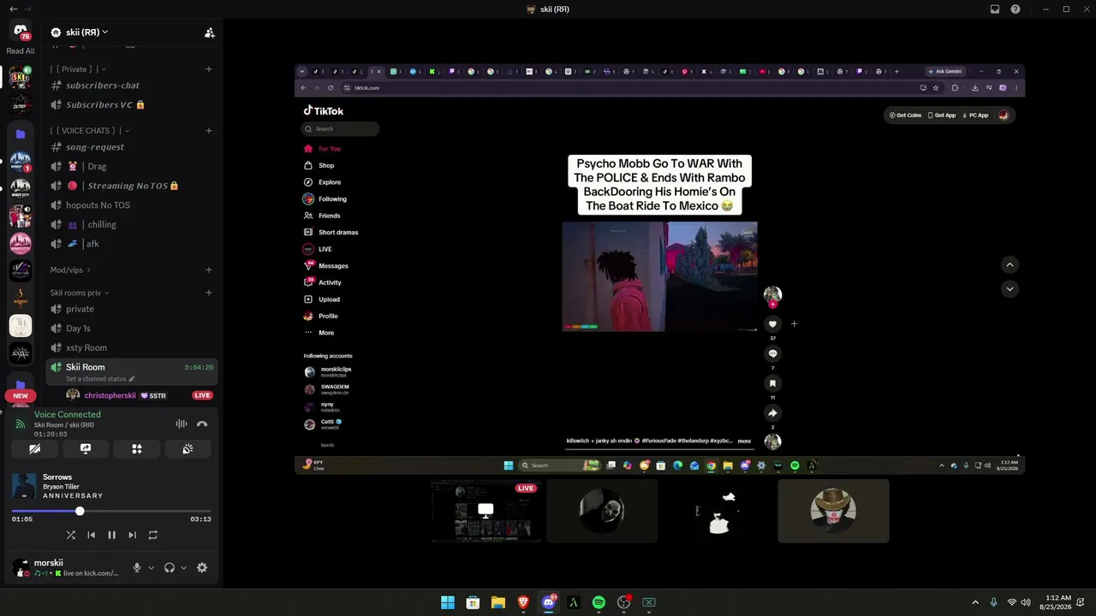Toggle shuffle for Spotify playback

point(71,536)
